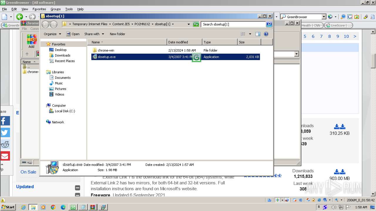
Task: Open the Tools menu in GreenBrowser
Action: click(x=69, y=9)
